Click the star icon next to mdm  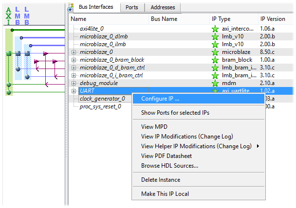click(215, 83)
